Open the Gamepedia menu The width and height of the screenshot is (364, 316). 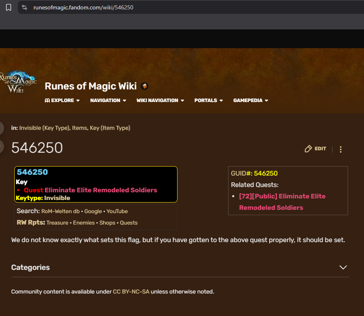[251, 100]
